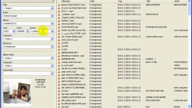Screen dimensions: 192x108
Task: Click the cone icon beside @UMER@.MP3
Action: tap(59, 59)
